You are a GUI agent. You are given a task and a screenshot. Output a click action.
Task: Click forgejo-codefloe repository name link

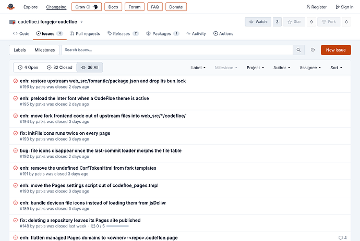[58, 22]
